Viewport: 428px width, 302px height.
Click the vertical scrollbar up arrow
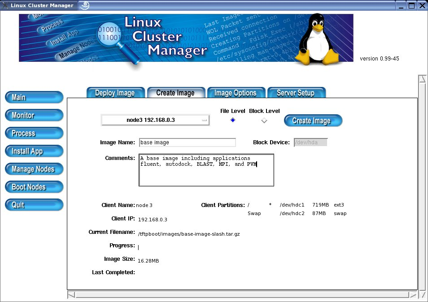(x=422, y=79)
